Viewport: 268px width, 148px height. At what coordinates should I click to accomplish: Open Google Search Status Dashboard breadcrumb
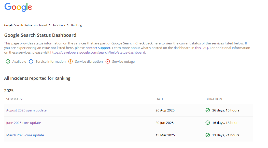tap(26, 25)
